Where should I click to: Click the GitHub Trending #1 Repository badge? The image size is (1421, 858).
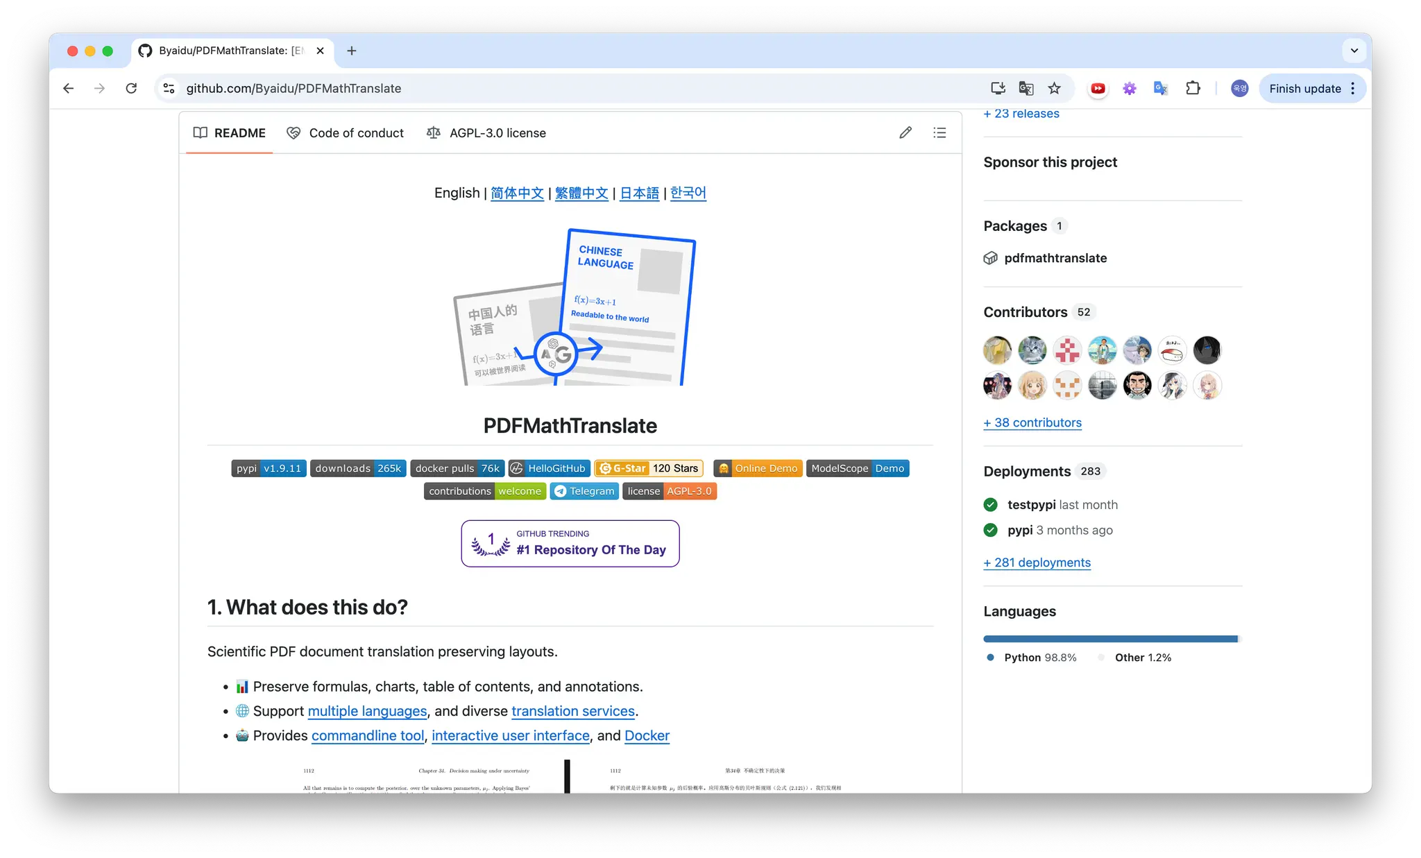(570, 543)
